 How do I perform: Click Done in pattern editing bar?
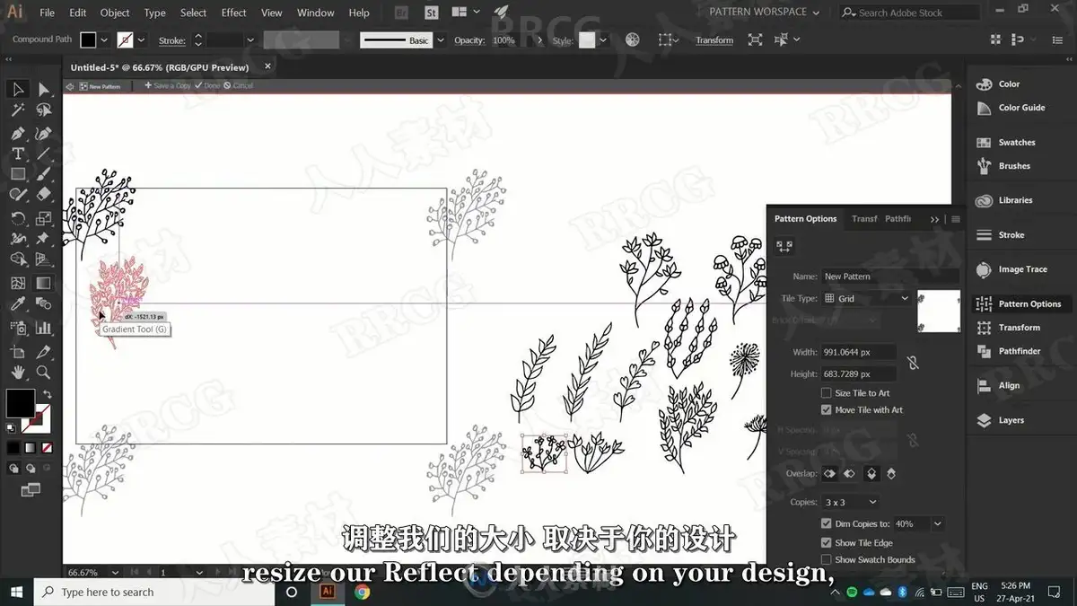pos(208,86)
